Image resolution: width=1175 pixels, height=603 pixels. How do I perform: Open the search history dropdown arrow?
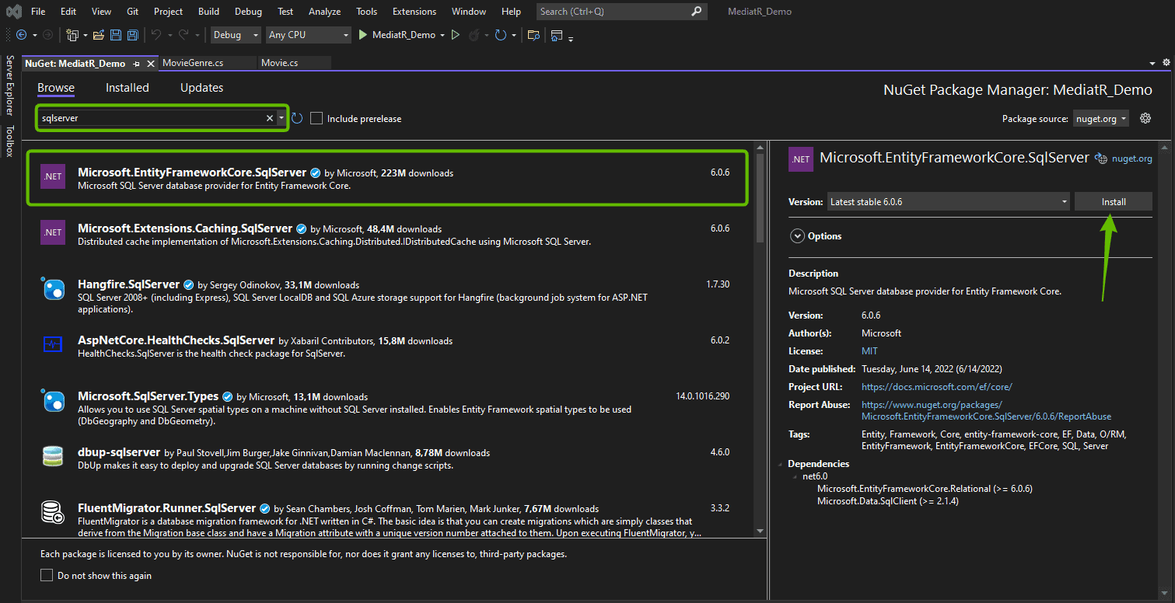pyautogui.click(x=282, y=118)
